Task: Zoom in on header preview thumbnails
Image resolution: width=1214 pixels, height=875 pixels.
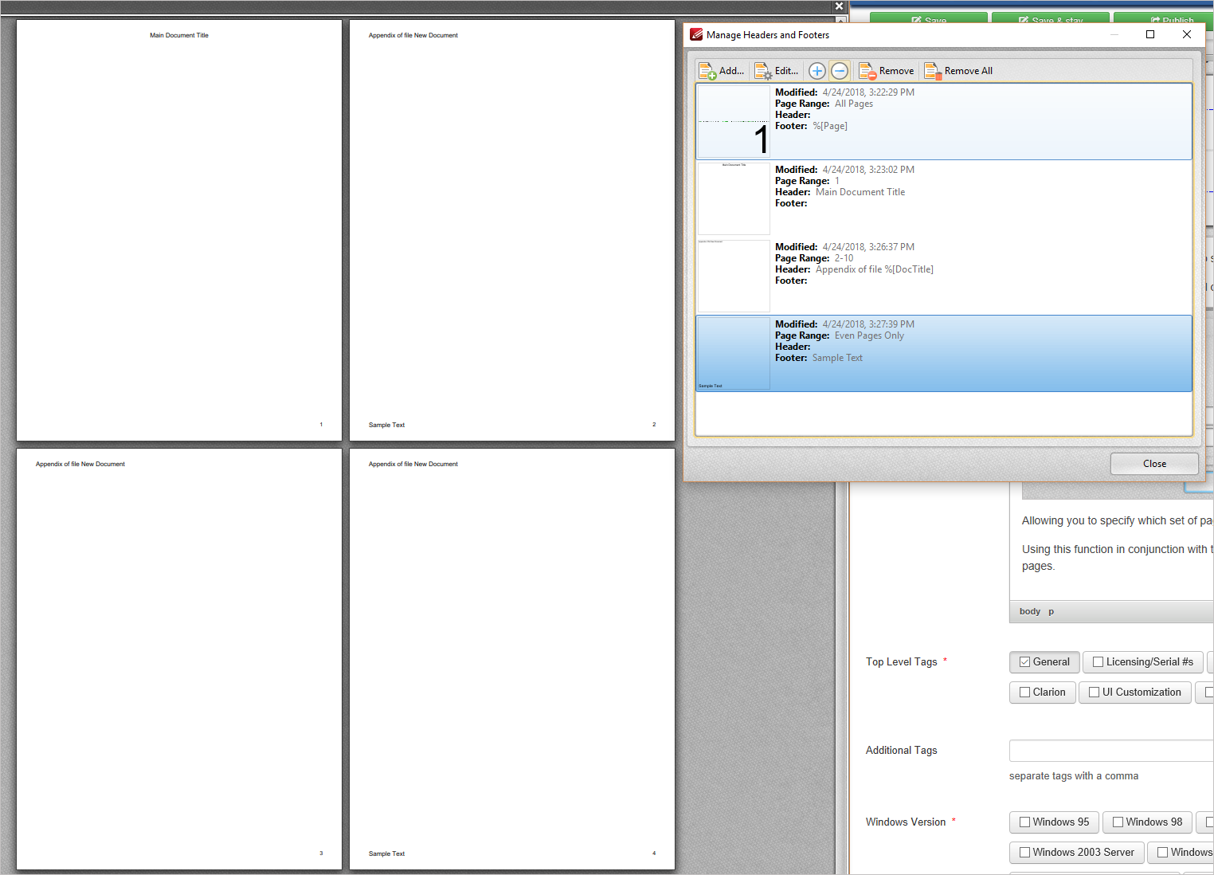Action: point(817,70)
